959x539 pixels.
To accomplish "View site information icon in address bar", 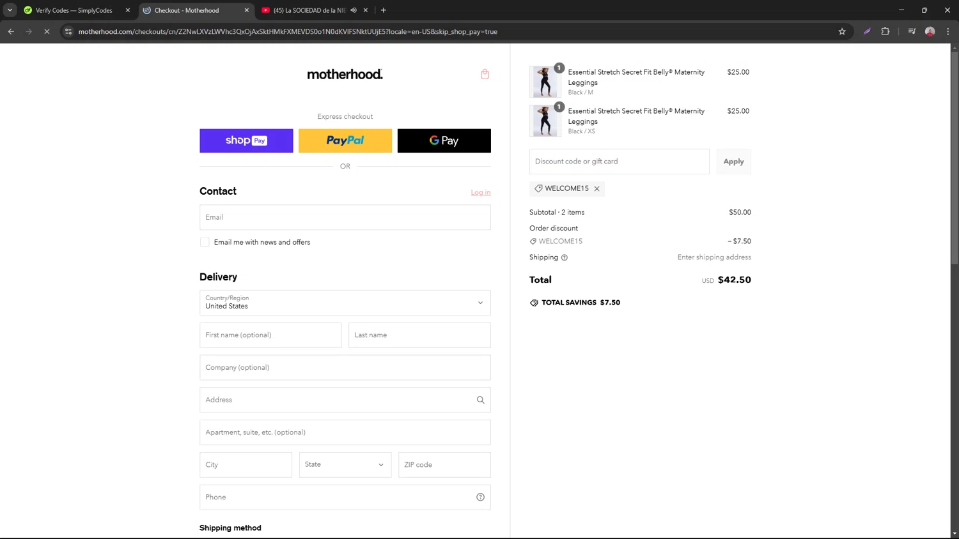I will (x=68, y=31).
